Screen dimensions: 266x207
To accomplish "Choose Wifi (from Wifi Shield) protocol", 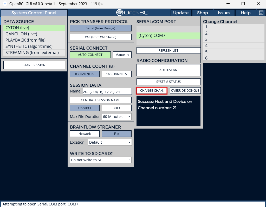I will pyautogui.click(x=101, y=37).
